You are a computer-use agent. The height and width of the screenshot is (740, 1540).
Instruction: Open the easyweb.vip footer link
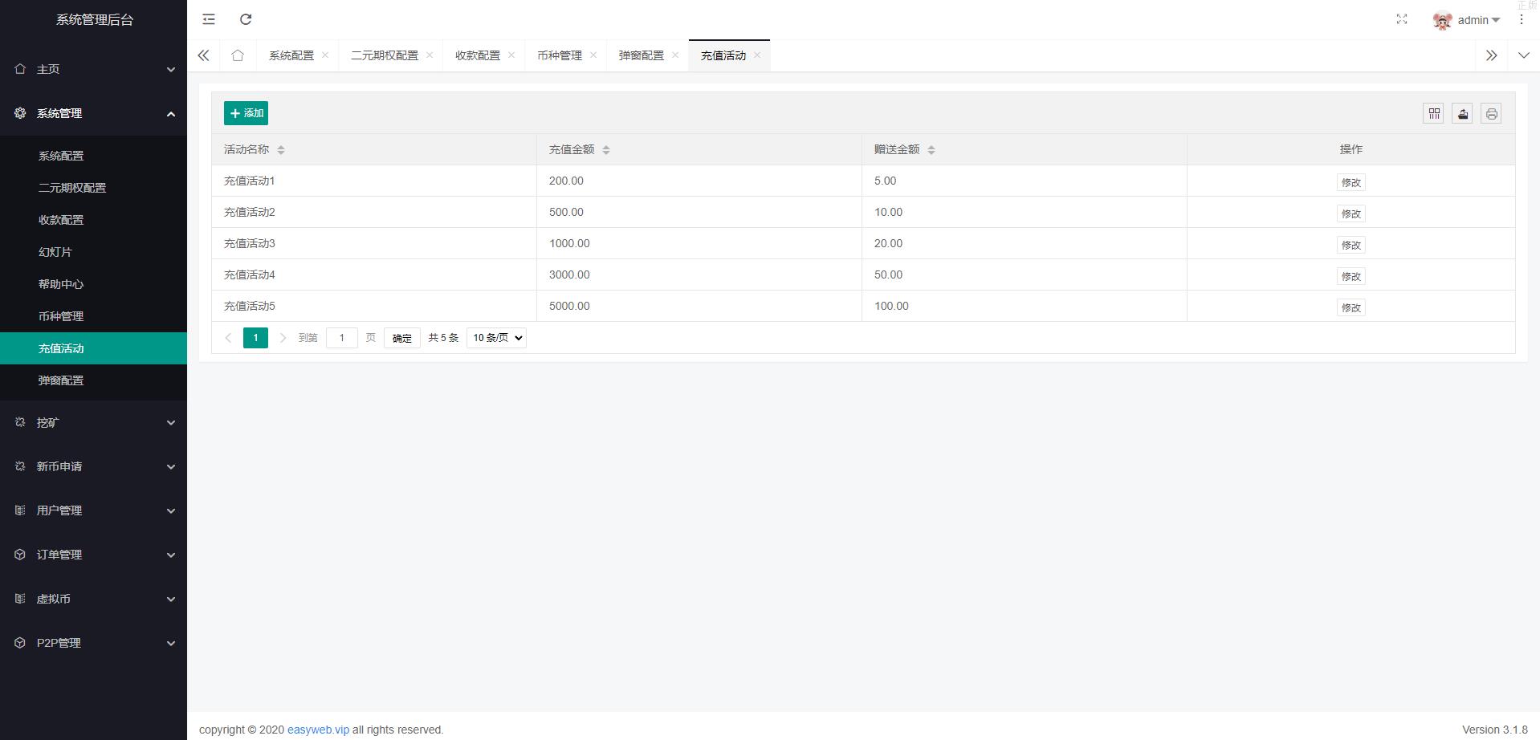tap(318, 730)
